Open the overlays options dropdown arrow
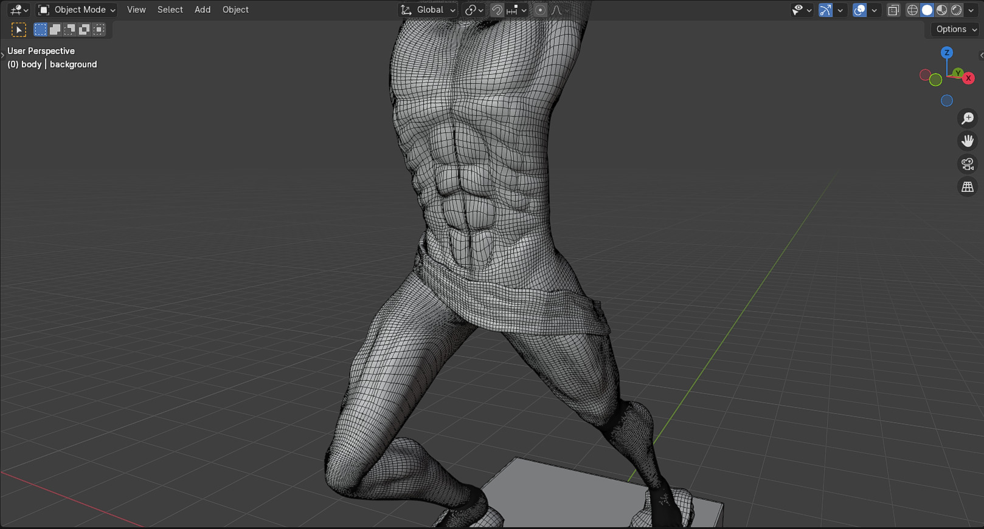This screenshot has width=984, height=529. 874,10
